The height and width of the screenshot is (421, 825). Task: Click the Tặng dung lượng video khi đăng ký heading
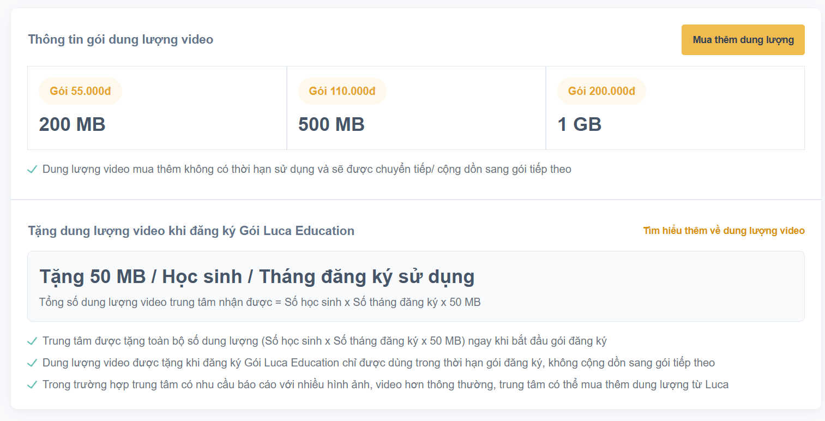tap(191, 231)
